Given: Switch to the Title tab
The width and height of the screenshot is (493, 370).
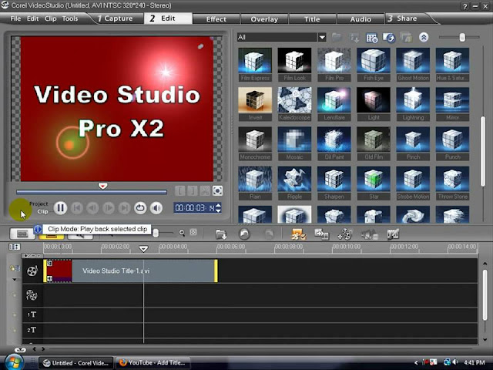Looking at the screenshot, I should point(312,19).
